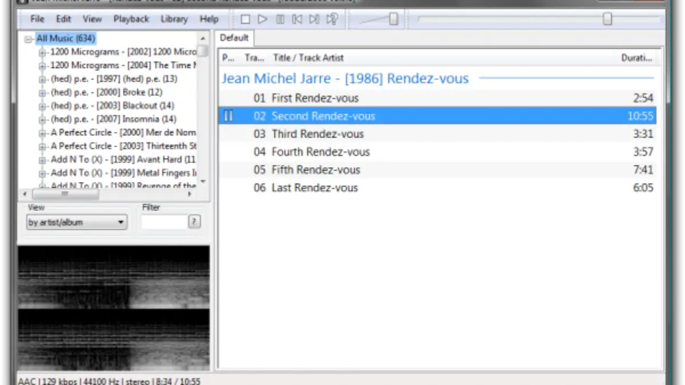Viewport: 685px width, 385px height.
Task: Expand the 1200 Micrograms [2002] album node
Action: (x=42, y=52)
